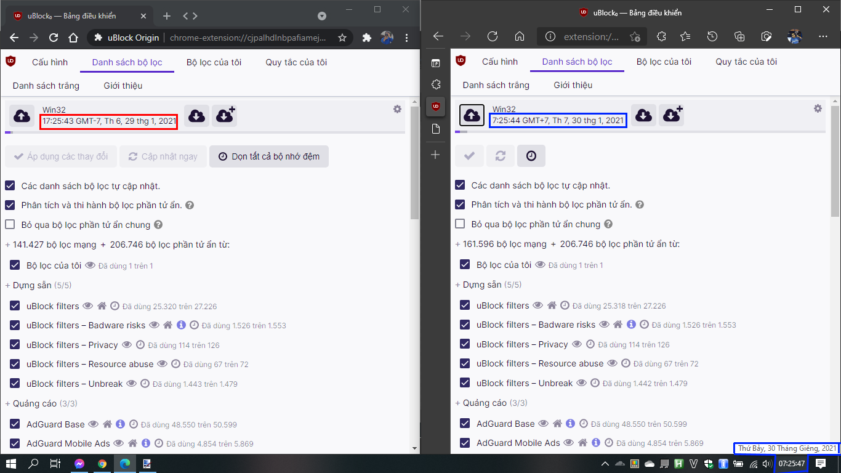841x473 pixels.
Task: Open Windows notification center icon
Action: 821,464
